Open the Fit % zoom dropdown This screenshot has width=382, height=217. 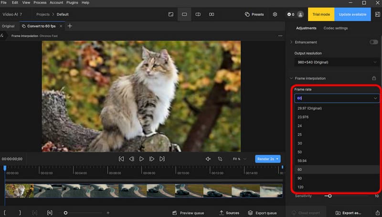[240, 159]
